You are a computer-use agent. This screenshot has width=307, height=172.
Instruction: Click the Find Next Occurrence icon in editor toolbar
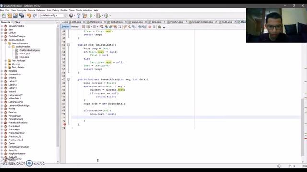tap(111, 27)
